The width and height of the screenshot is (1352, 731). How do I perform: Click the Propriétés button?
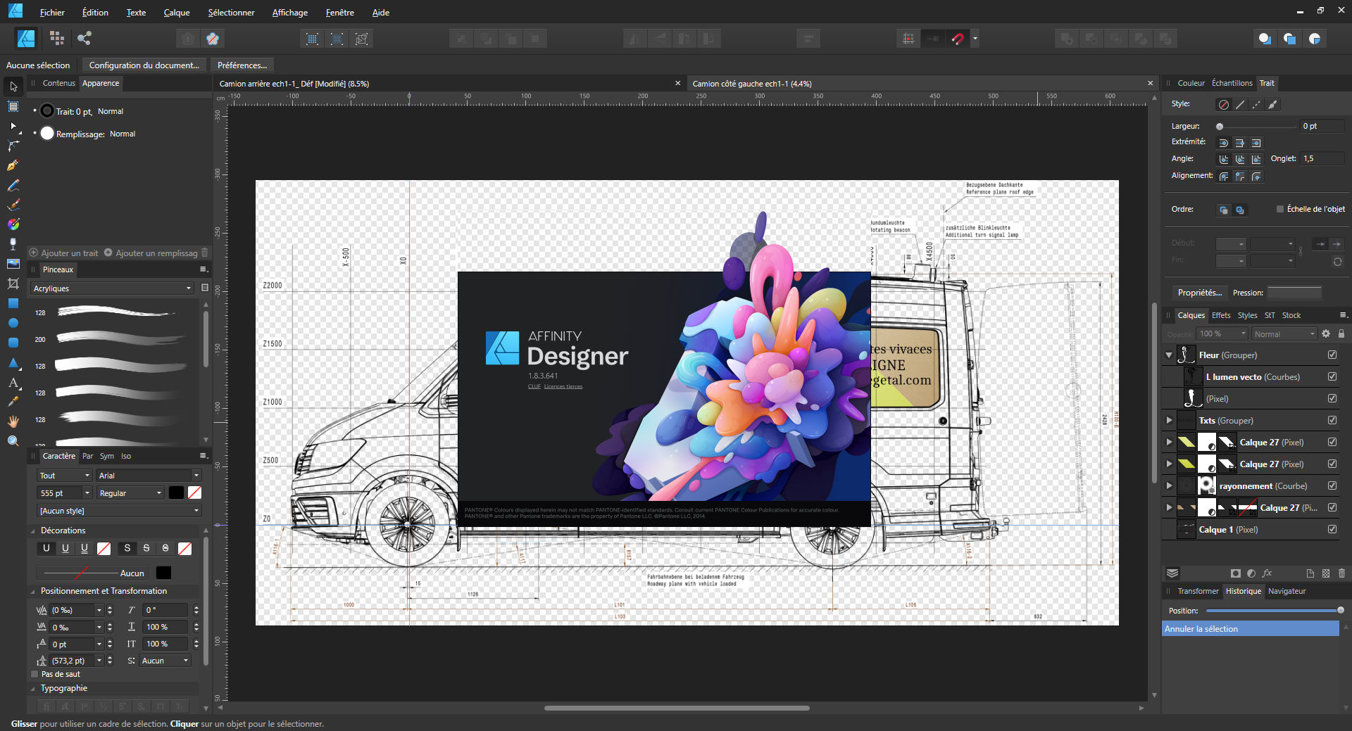(x=1199, y=293)
